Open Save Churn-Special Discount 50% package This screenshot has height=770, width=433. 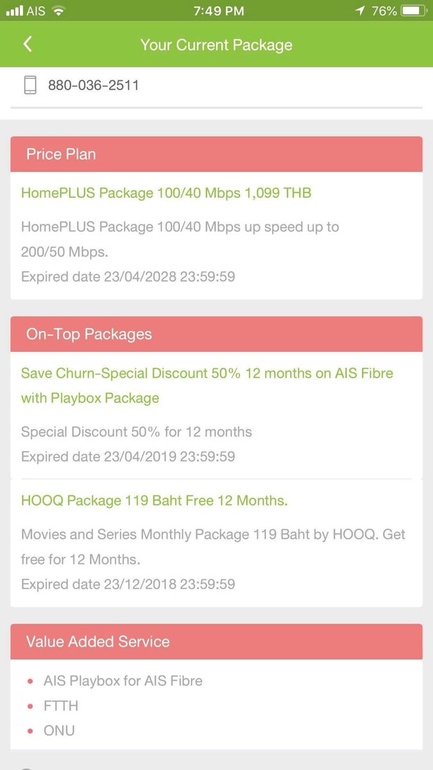pos(207,386)
